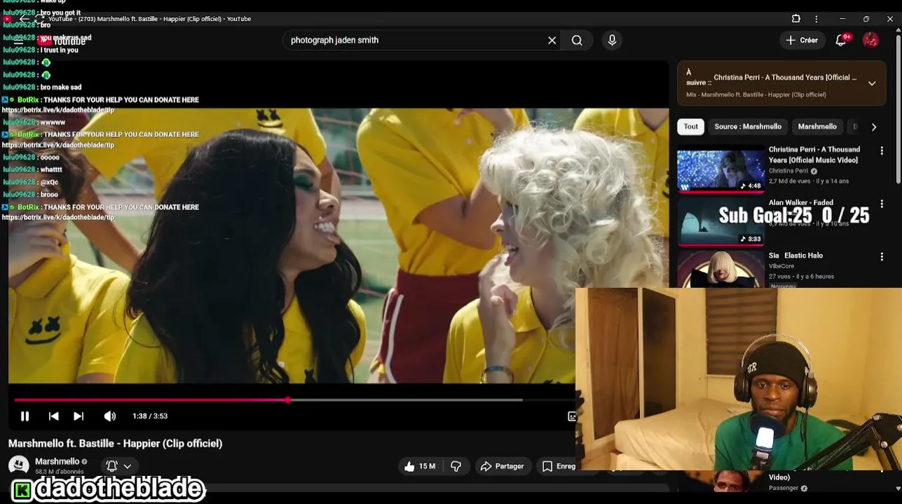This screenshot has height=504, width=902.
Task: Open Sia Elastic Halo thumbnail
Action: [720, 269]
